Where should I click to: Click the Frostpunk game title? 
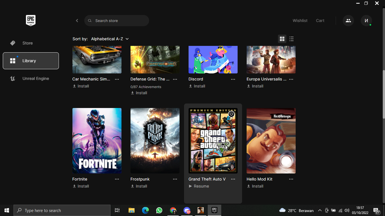(140, 179)
